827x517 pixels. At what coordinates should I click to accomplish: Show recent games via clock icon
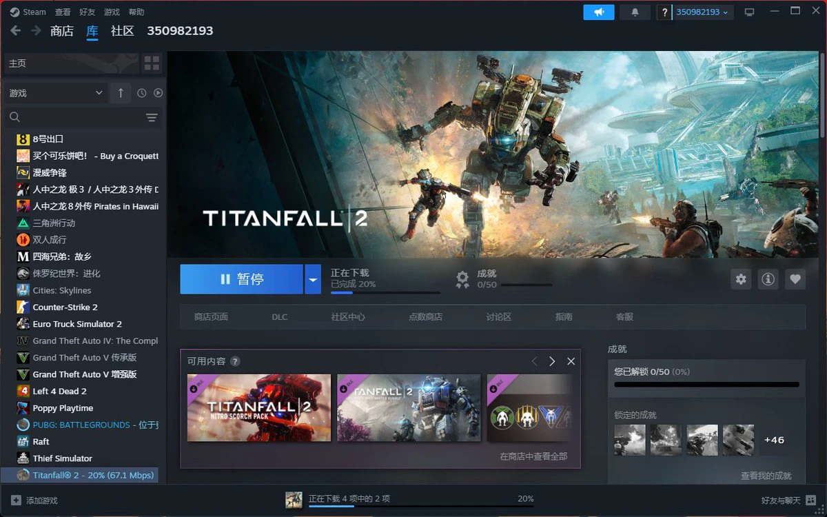142,93
